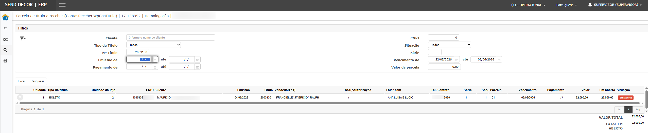Click the CNPJ input field
The image size is (648, 133).
(x=444, y=38)
